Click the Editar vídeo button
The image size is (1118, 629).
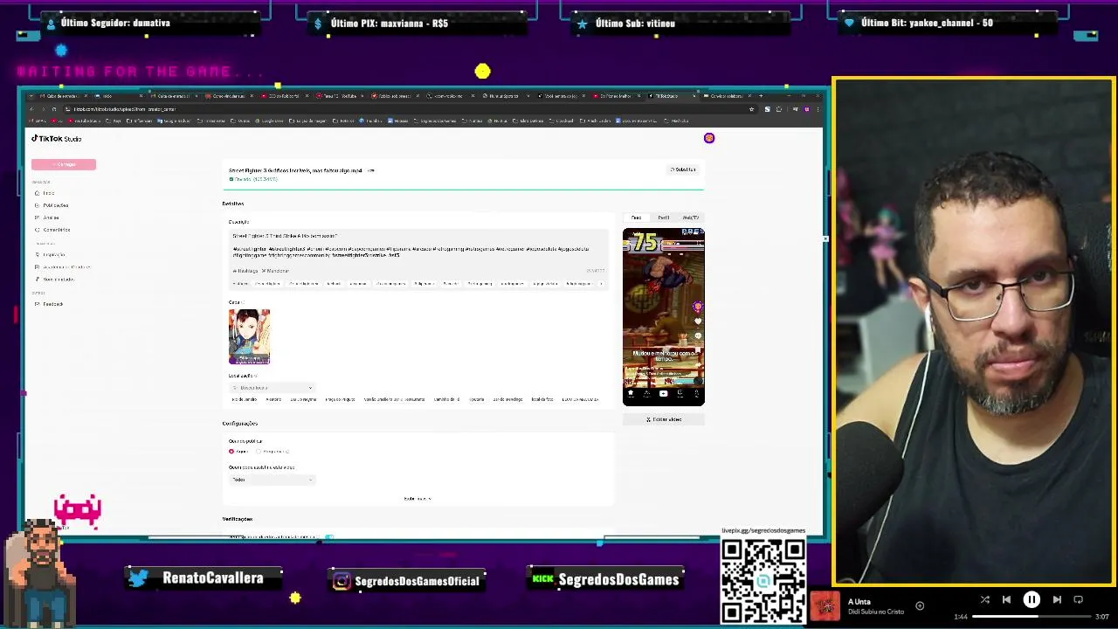[x=664, y=419]
